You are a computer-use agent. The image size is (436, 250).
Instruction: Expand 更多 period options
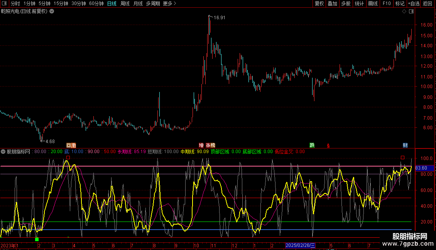click(169, 3)
